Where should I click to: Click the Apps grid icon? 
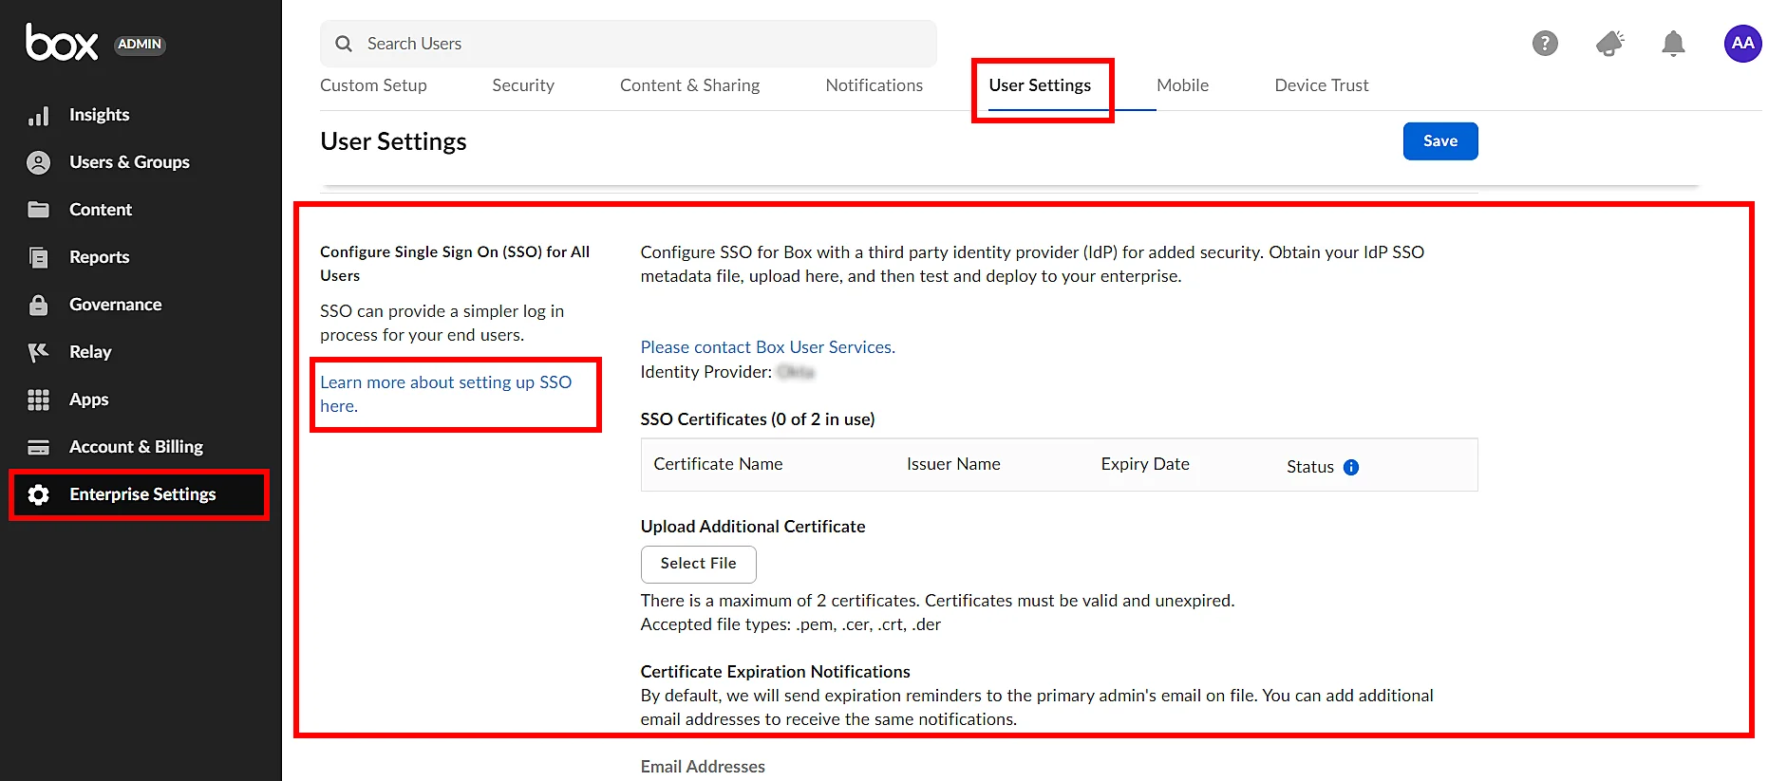pyautogui.click(x=38, y=400)
